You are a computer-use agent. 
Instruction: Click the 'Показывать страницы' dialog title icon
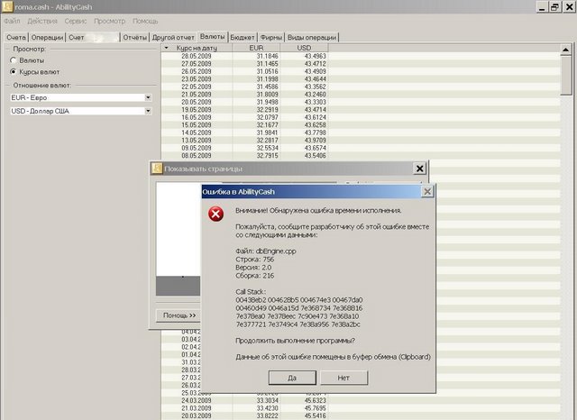[x=157, y=169]
